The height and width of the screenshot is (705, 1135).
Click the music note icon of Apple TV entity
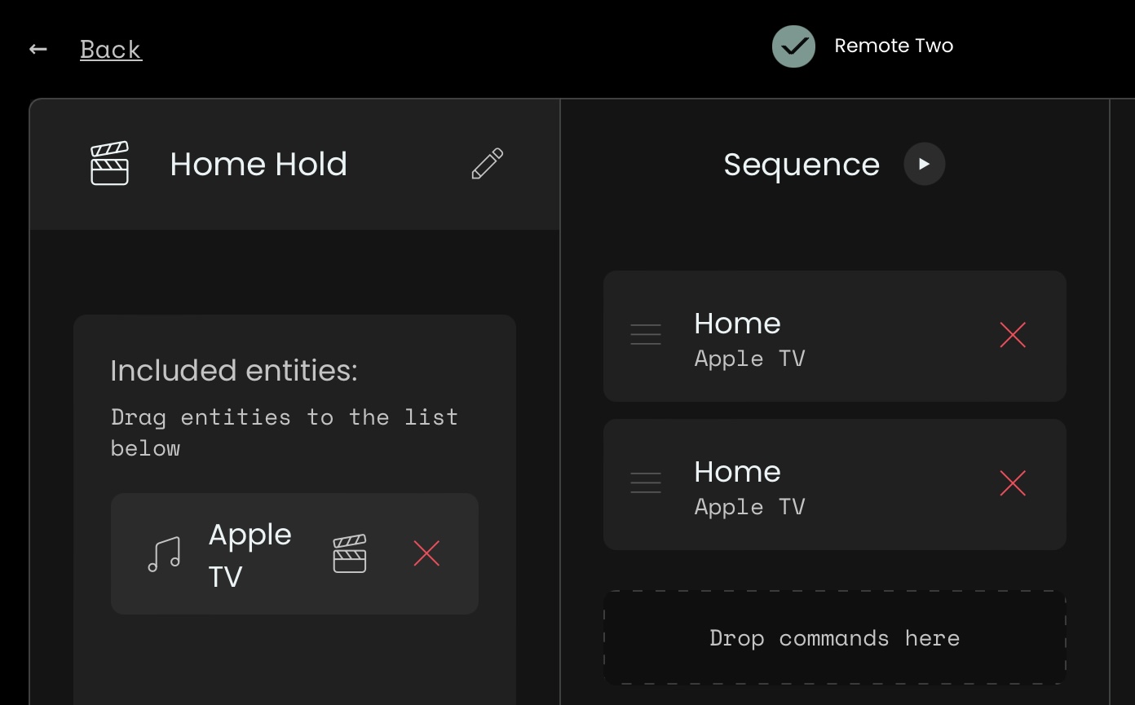(x=164, y=554)
